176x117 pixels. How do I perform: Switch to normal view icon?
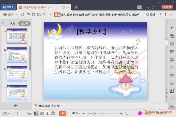tap(36, 113)
